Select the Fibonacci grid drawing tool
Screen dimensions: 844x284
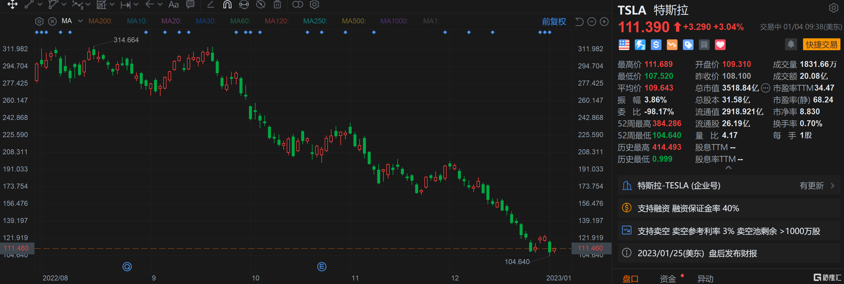click(101, 4)
